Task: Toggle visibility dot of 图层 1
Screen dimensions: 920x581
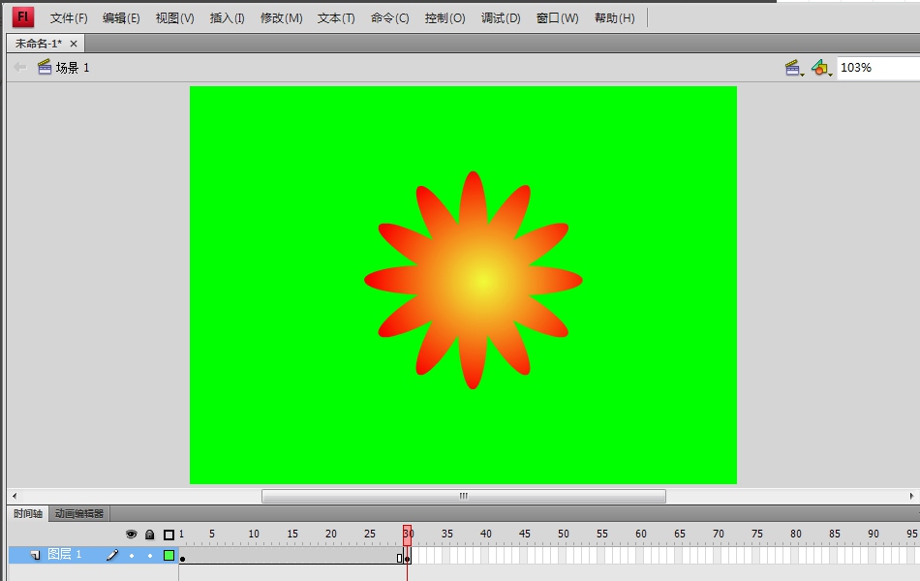Action: click(132, 555)
